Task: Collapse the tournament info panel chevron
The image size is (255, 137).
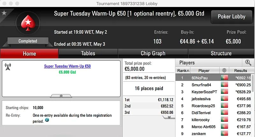Action: point(62,96)
